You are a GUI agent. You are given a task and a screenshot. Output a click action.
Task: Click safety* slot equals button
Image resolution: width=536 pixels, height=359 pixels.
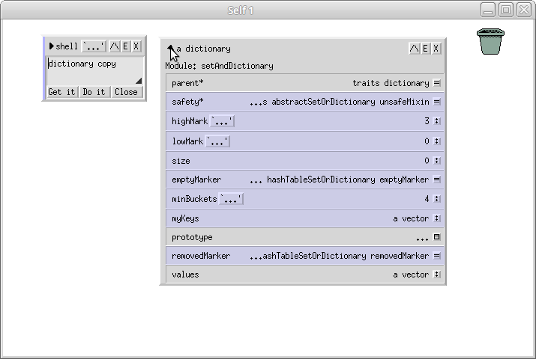point(437,102)
